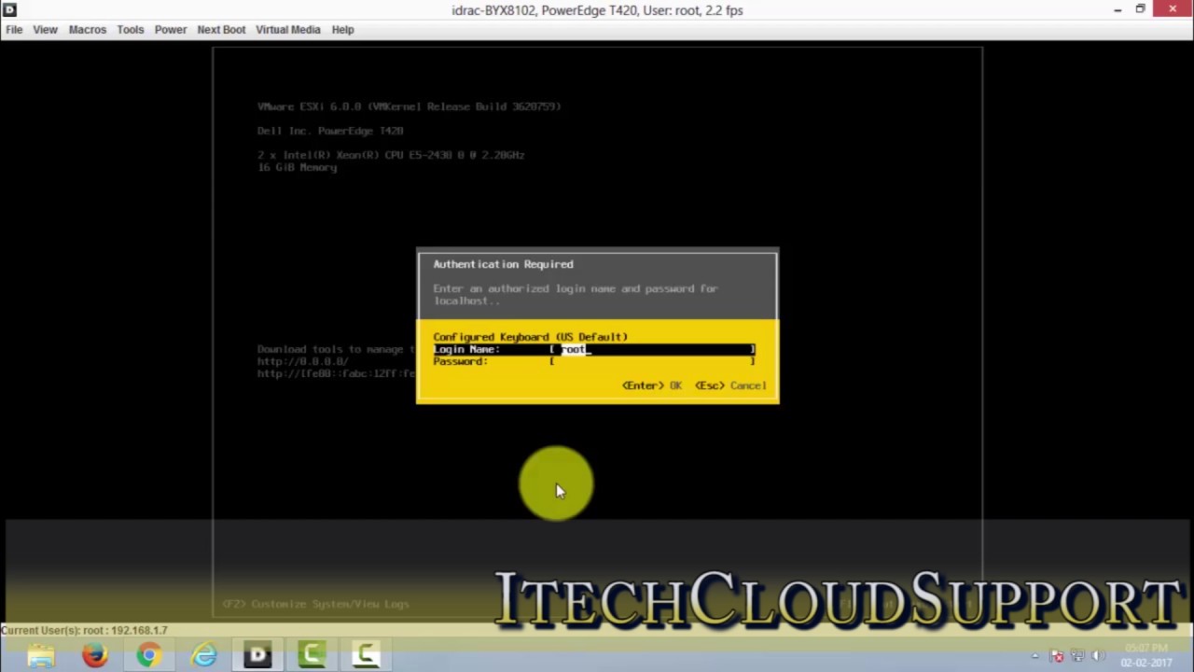Click the action center flag tray icon
The image size is (1194, 672).
pyautogui.click(x=1057, y=656)
